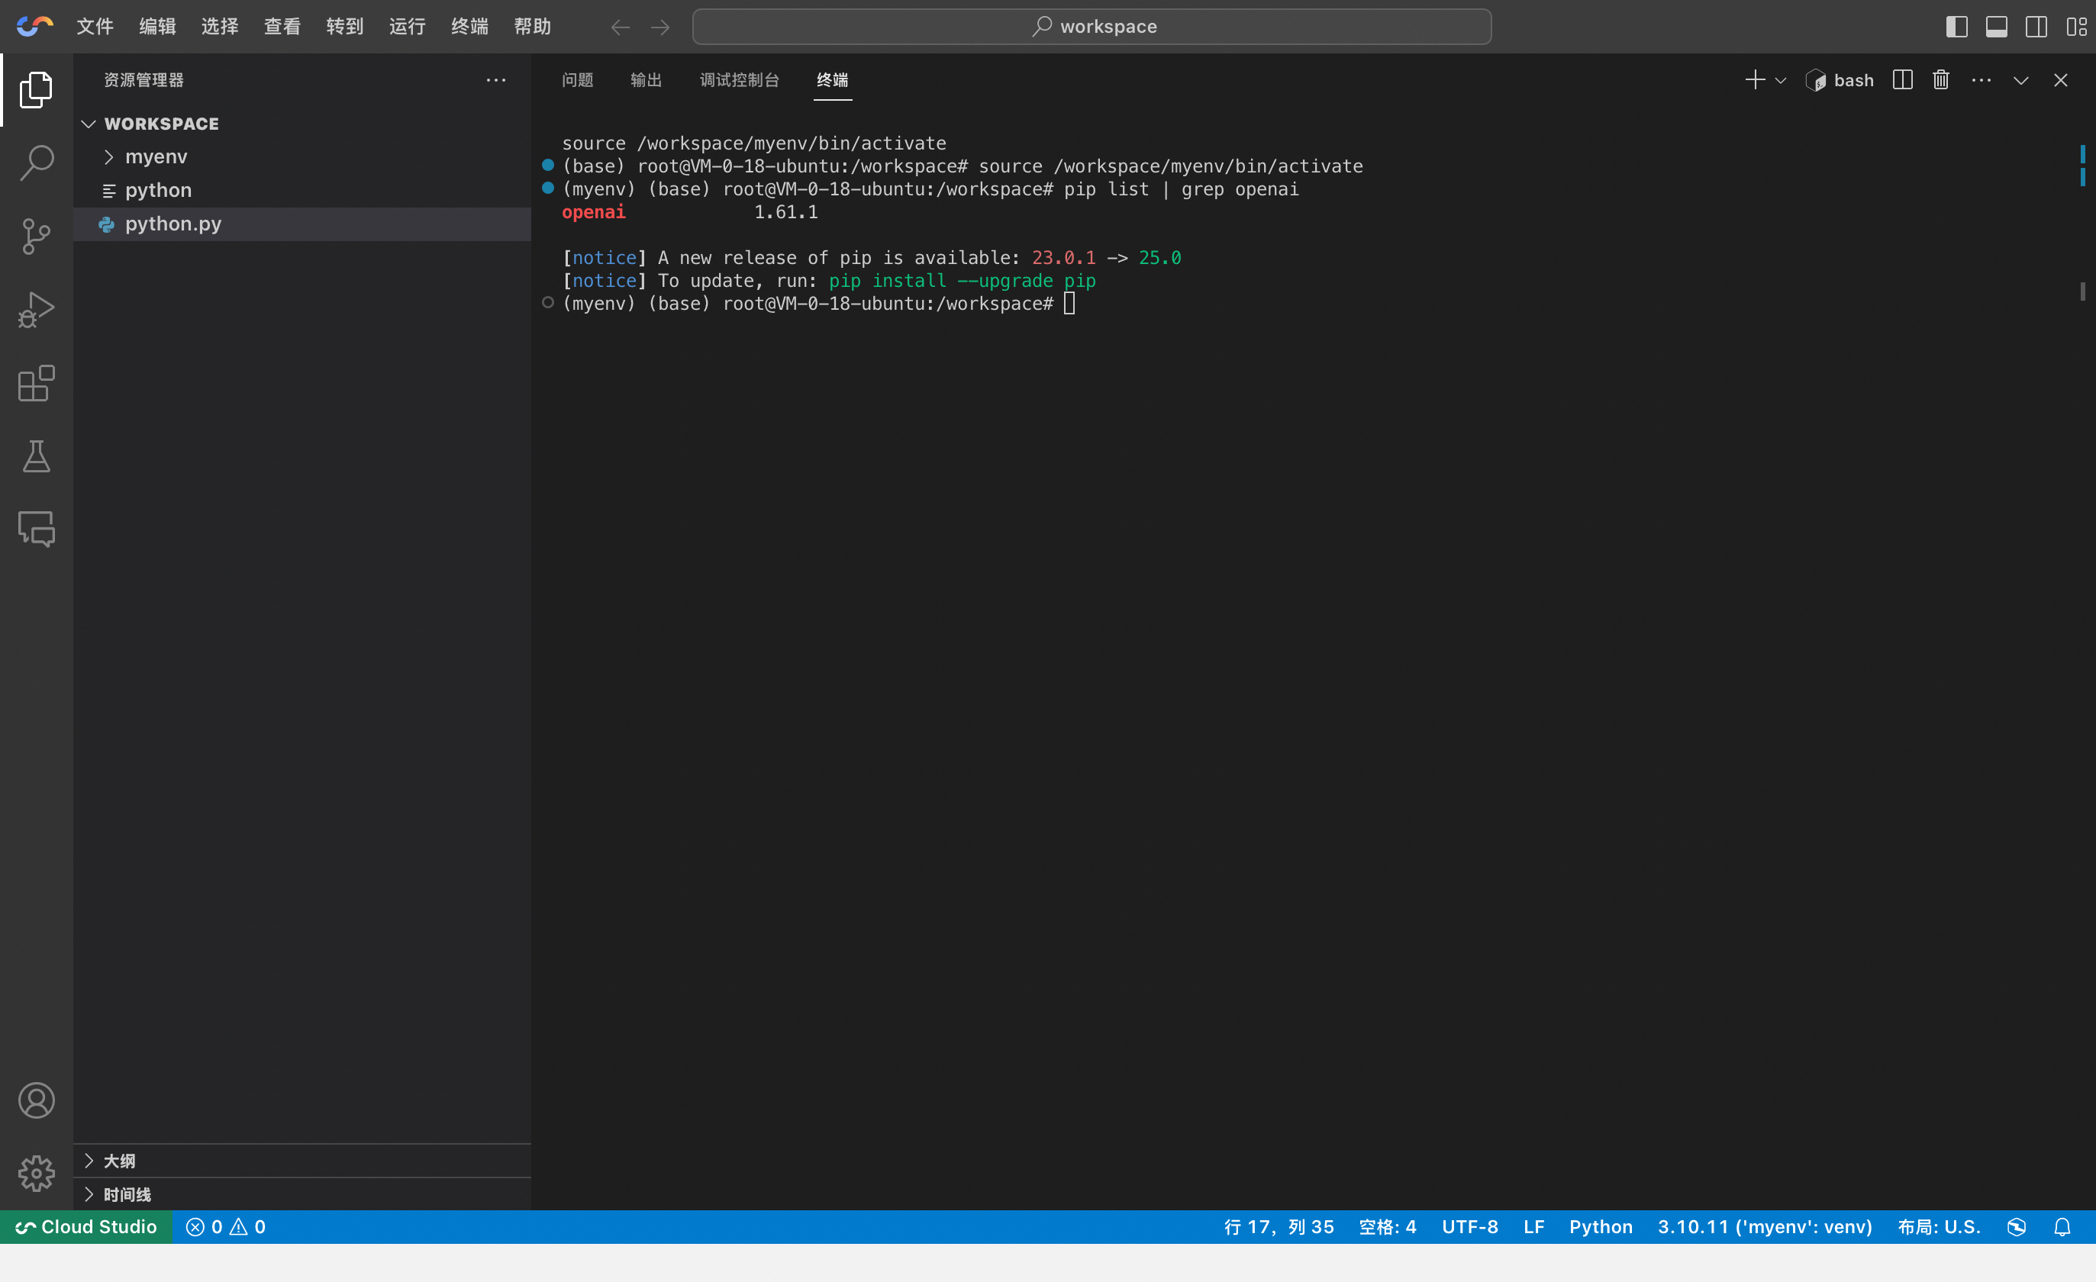Image resolution: width=2096 pixels, height=1282 pixels.
Task: Open the python.py file
Action: (302, 224)
